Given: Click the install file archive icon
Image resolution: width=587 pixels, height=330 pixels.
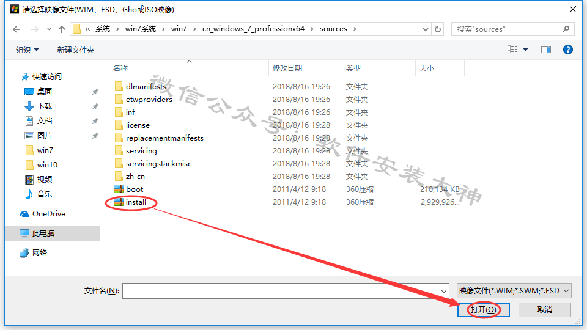Looking at the screenshot, I should pyautogui.click(x=119, y=202).
